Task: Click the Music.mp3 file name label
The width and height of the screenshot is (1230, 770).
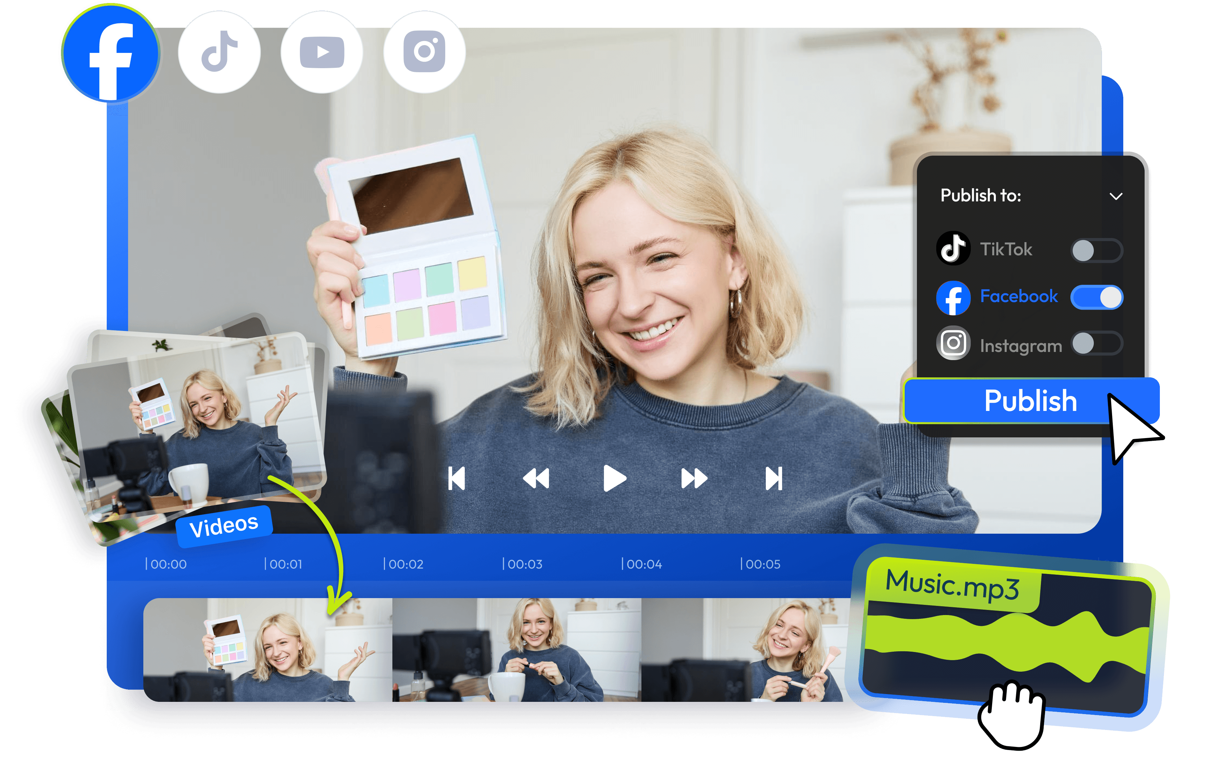Action: (952, 586)
